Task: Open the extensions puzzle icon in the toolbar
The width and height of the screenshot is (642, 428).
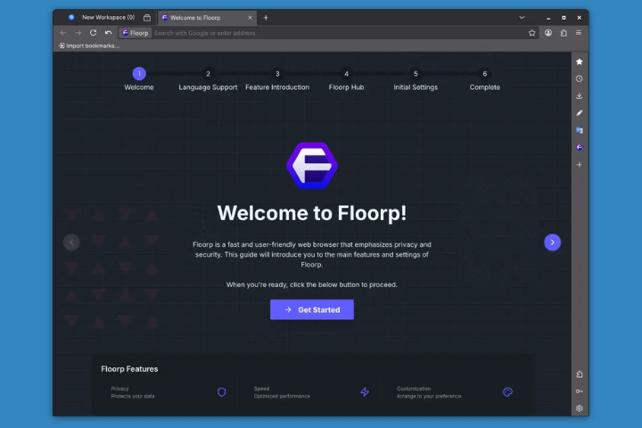Action: tap(564, 33)
